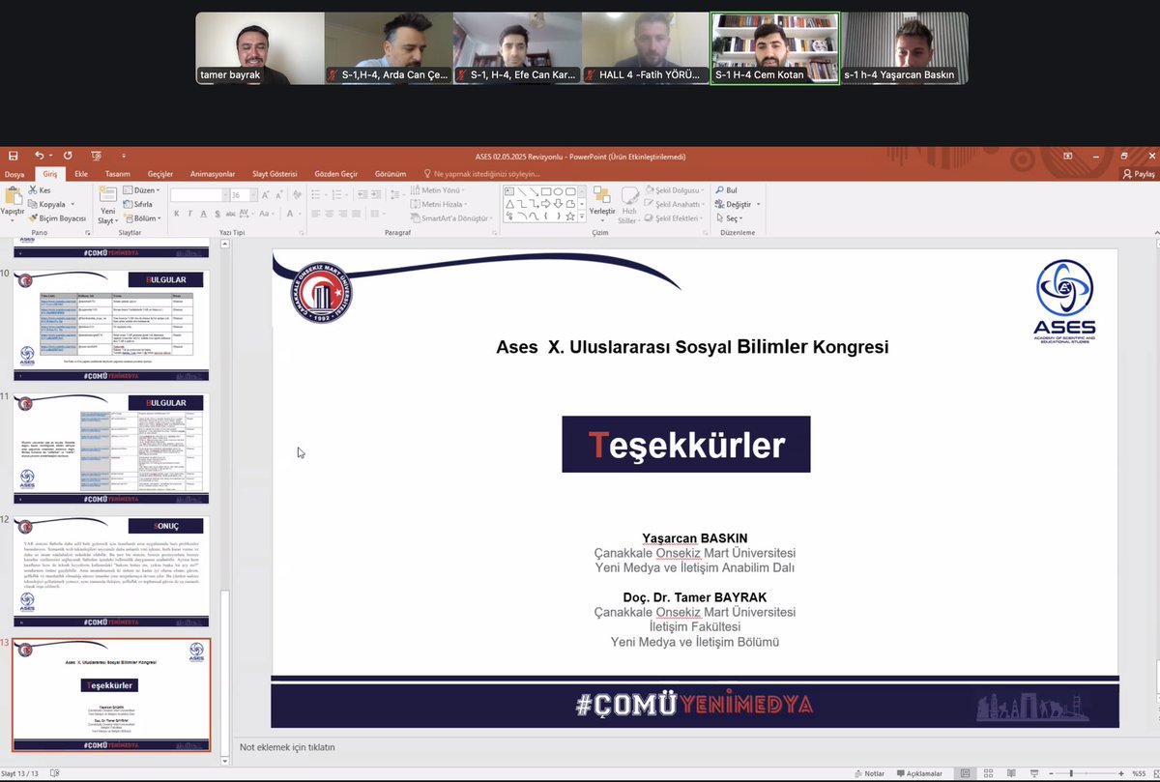Undo the last action
The height and width of the screenshot is (782, 1160).
pyautogui.click(x=40, y=156)
